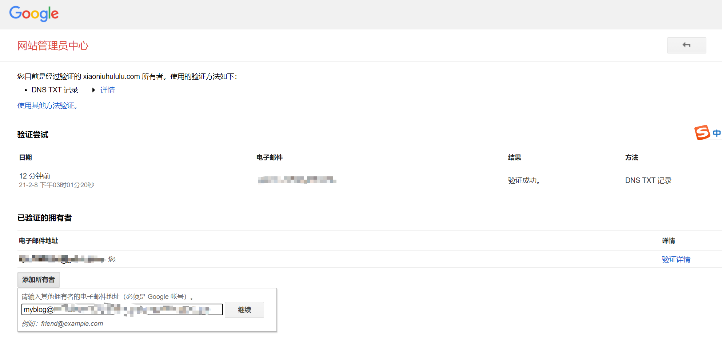
Task: Click the 验证成功 result cell
Action: (524, 180)
